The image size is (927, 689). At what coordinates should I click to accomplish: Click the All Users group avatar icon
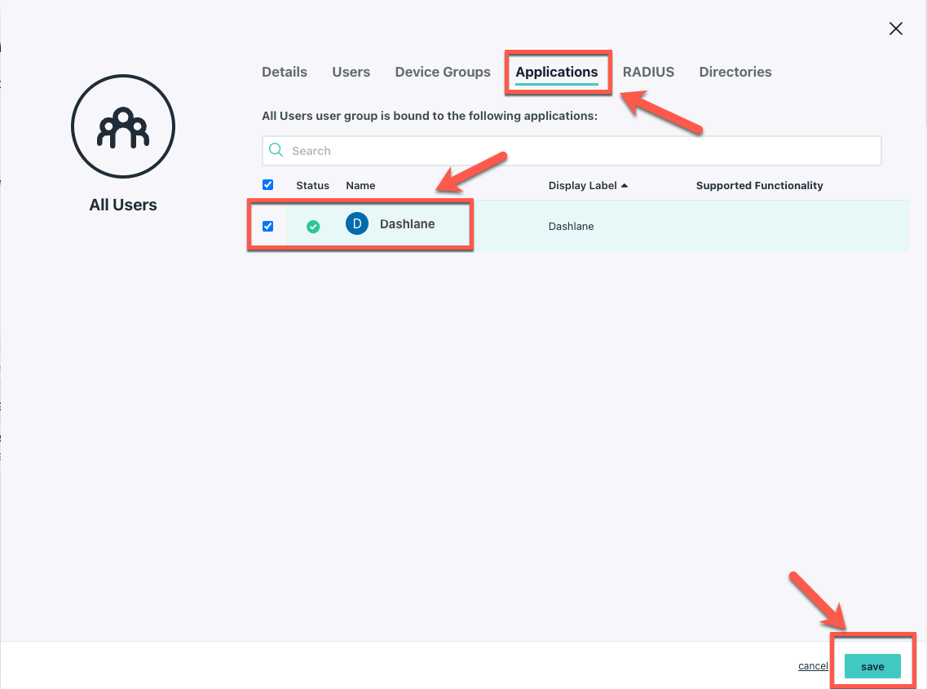pos(123,126)
